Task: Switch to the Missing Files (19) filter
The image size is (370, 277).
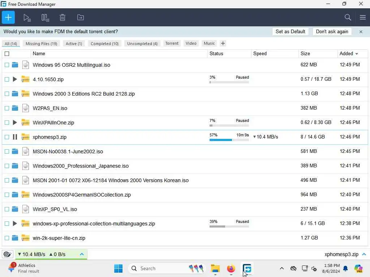Action: pos(41,44)
